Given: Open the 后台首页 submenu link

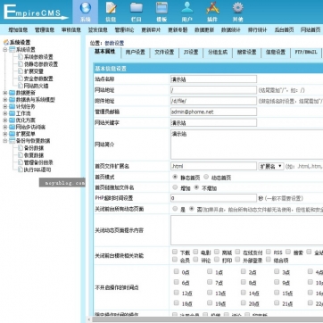Looking at the screenshot, I should click(284, 29).
